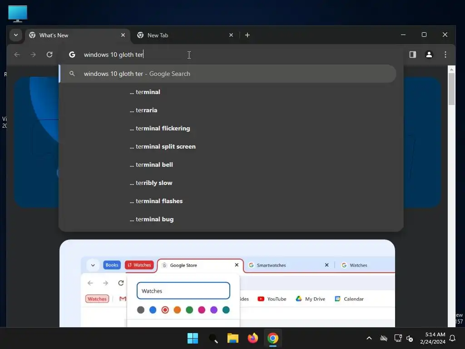Close the What's New tab
The height and width of the screenshot is (349, 465).
(123, 35)
